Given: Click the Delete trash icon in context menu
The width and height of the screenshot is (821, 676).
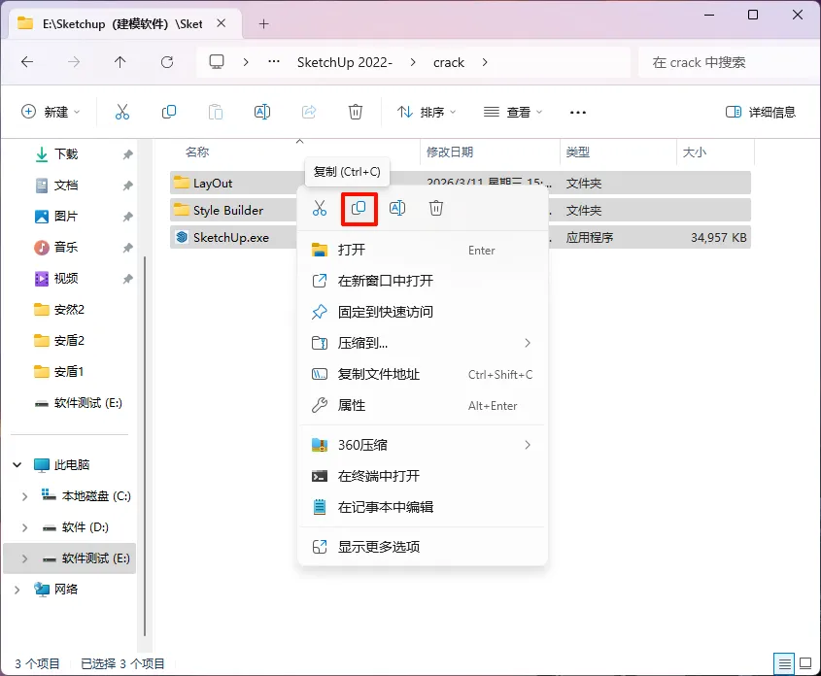Looking at the screenshot, I should pyautogui.click(x=436, y=208).
